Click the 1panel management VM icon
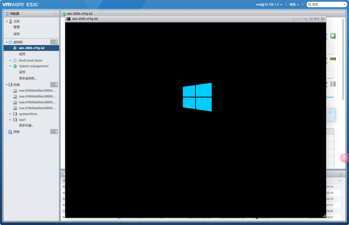Viewport: 349px width, 225px height. [15, 66]
